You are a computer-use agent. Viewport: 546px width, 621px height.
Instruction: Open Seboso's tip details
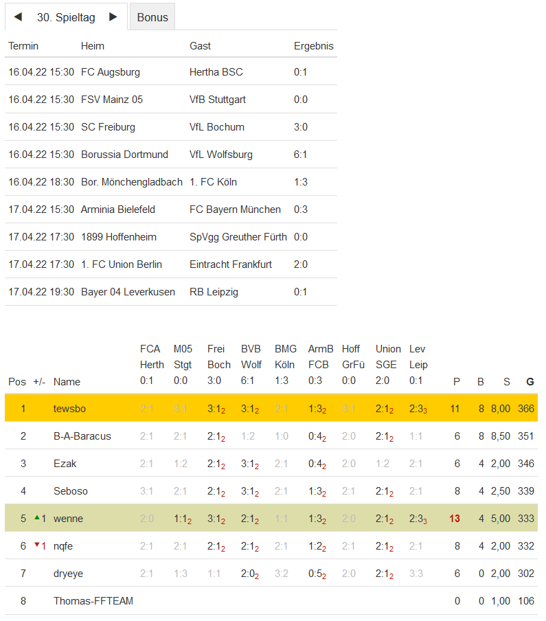(71, 491)
